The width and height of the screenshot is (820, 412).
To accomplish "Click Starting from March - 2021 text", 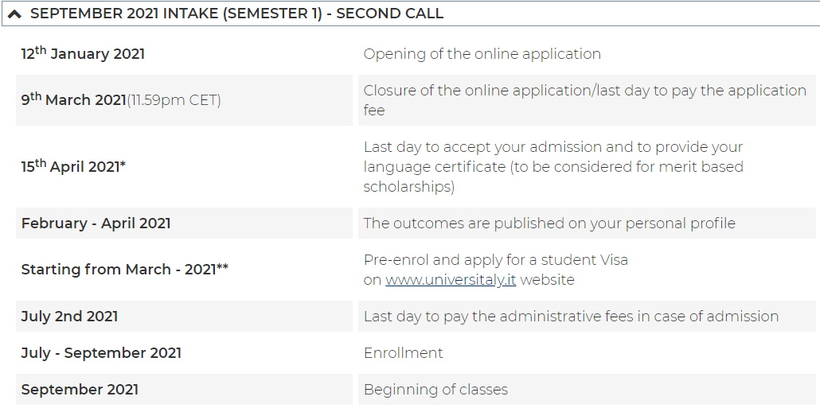I will 124,270.
